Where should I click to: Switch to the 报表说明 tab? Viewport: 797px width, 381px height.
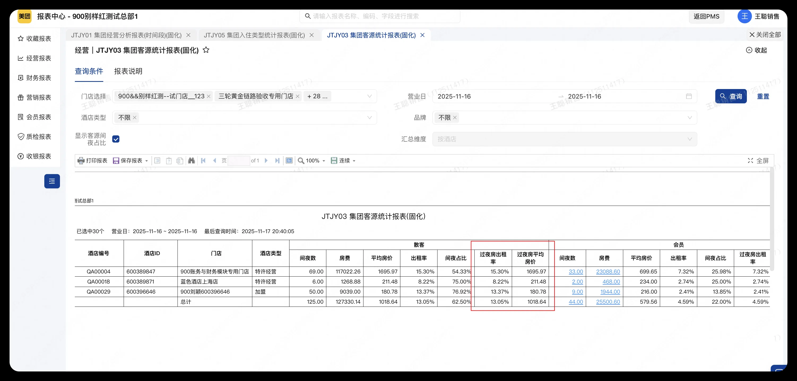(x=128, y=71)
